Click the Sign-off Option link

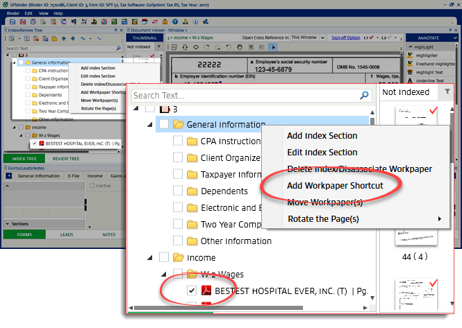(345, 37)
